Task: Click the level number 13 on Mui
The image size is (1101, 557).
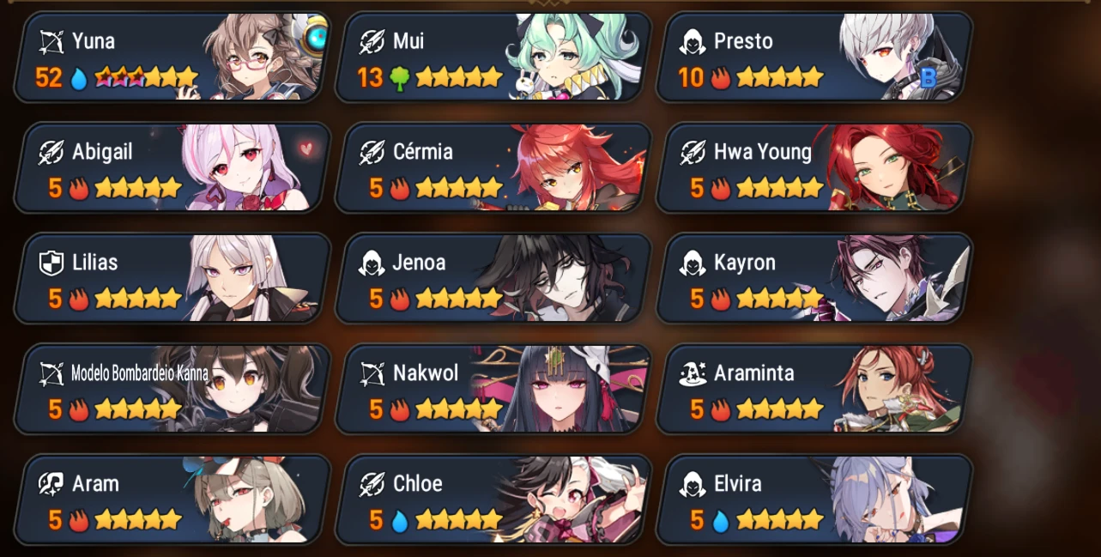Action: pyautogui.click(x=370, y=78)
